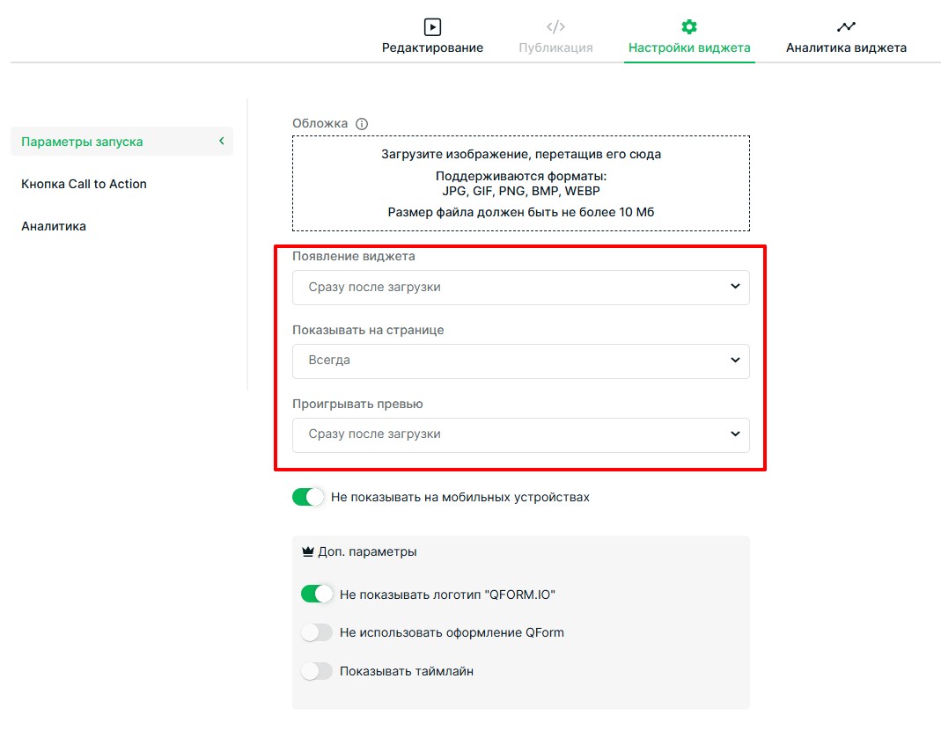Viewport: 941px width, 737px height.
Task: Turn on Показывать таймлайн switch
Action: click(x=317, y=671)
